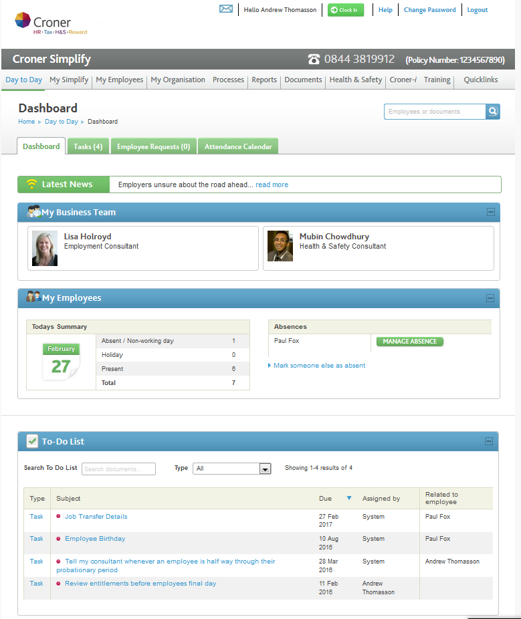Click Day to Day breadcrumb link
This screenshot has height=619, width=521.
62,122
